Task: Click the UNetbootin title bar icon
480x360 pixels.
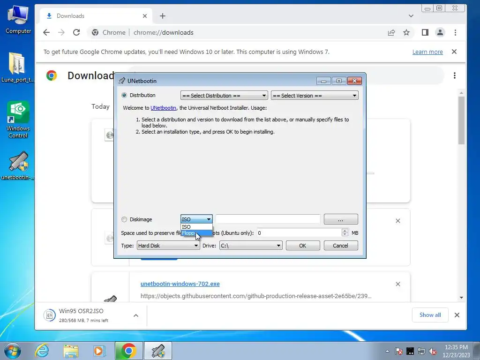Action: pyautogui.click(x=122, y=81)
